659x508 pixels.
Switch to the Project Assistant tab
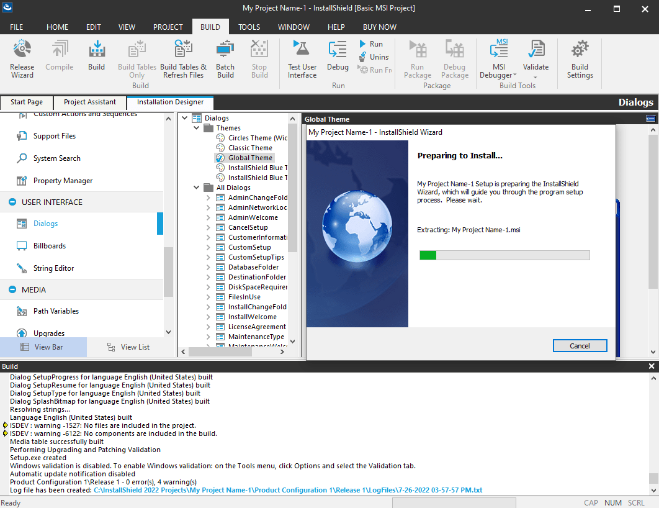click(90, 102)
